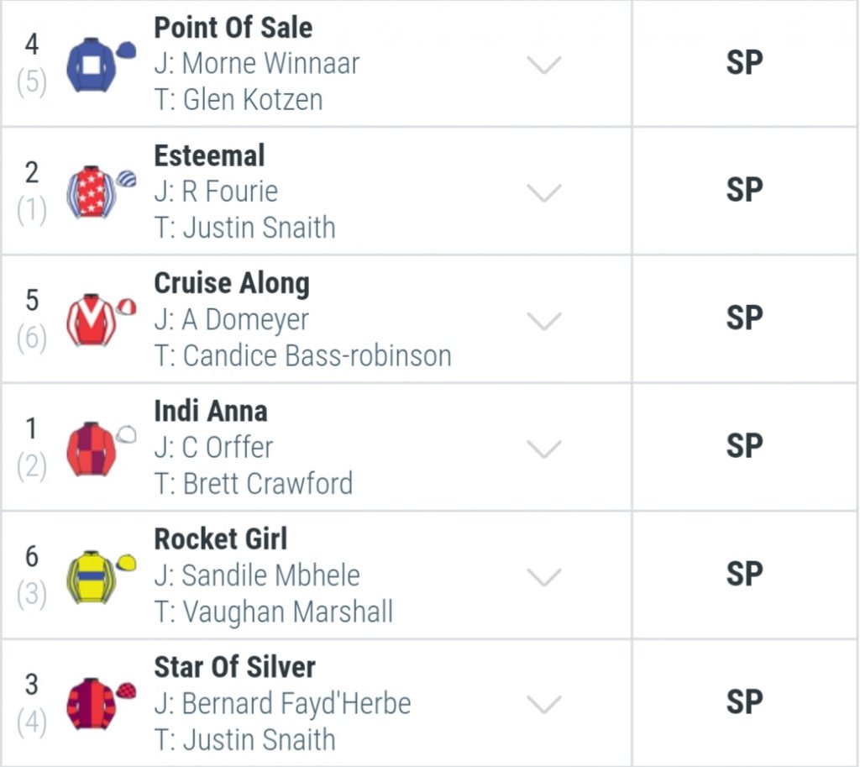This screenshot has height=767, width=860.
Task: Click Esteemal's red star-pattern silk icon
Action: click(x=101, y=192)
